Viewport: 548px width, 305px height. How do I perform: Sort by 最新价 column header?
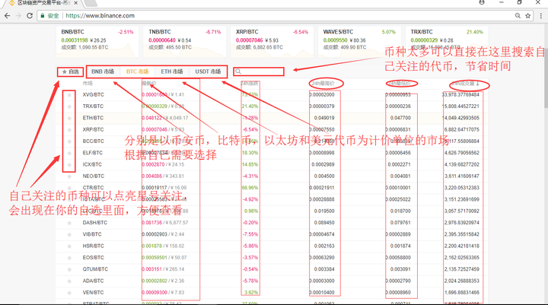tap(148, 84)
